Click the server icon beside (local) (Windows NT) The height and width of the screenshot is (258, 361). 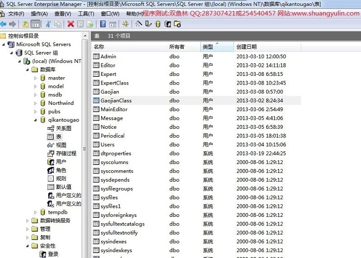pyautogui.click(x=27, y=61)
